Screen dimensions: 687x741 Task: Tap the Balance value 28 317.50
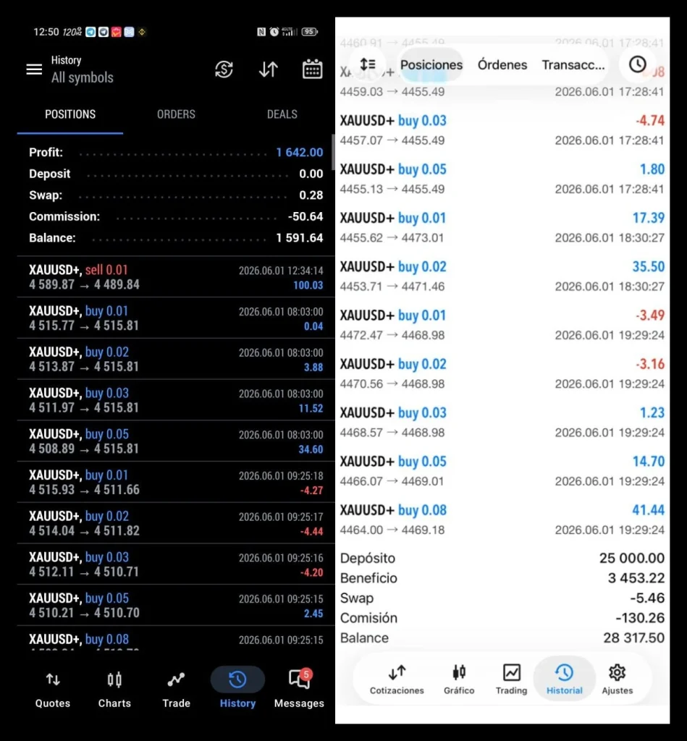click(x=633, y=638)
